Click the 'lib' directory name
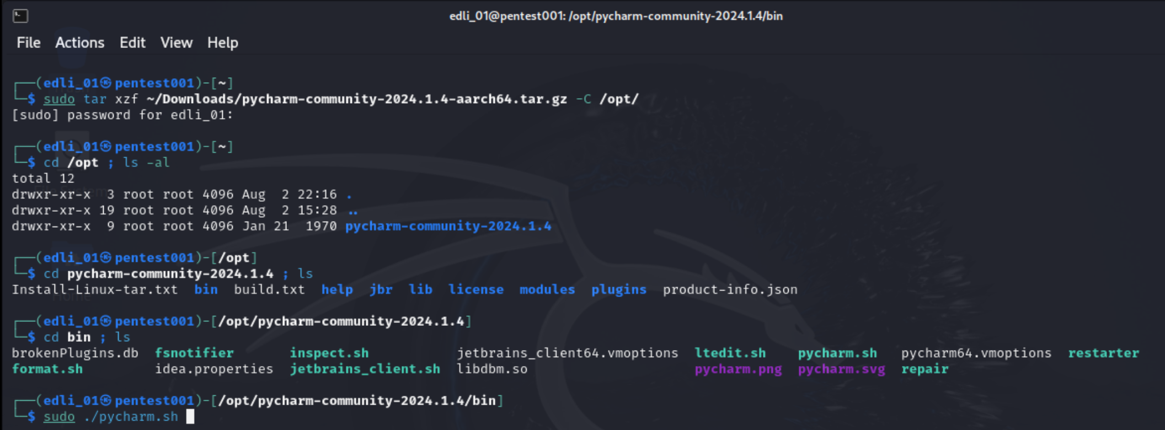This screenshot has height=430, width=1165. coord(420,289)
